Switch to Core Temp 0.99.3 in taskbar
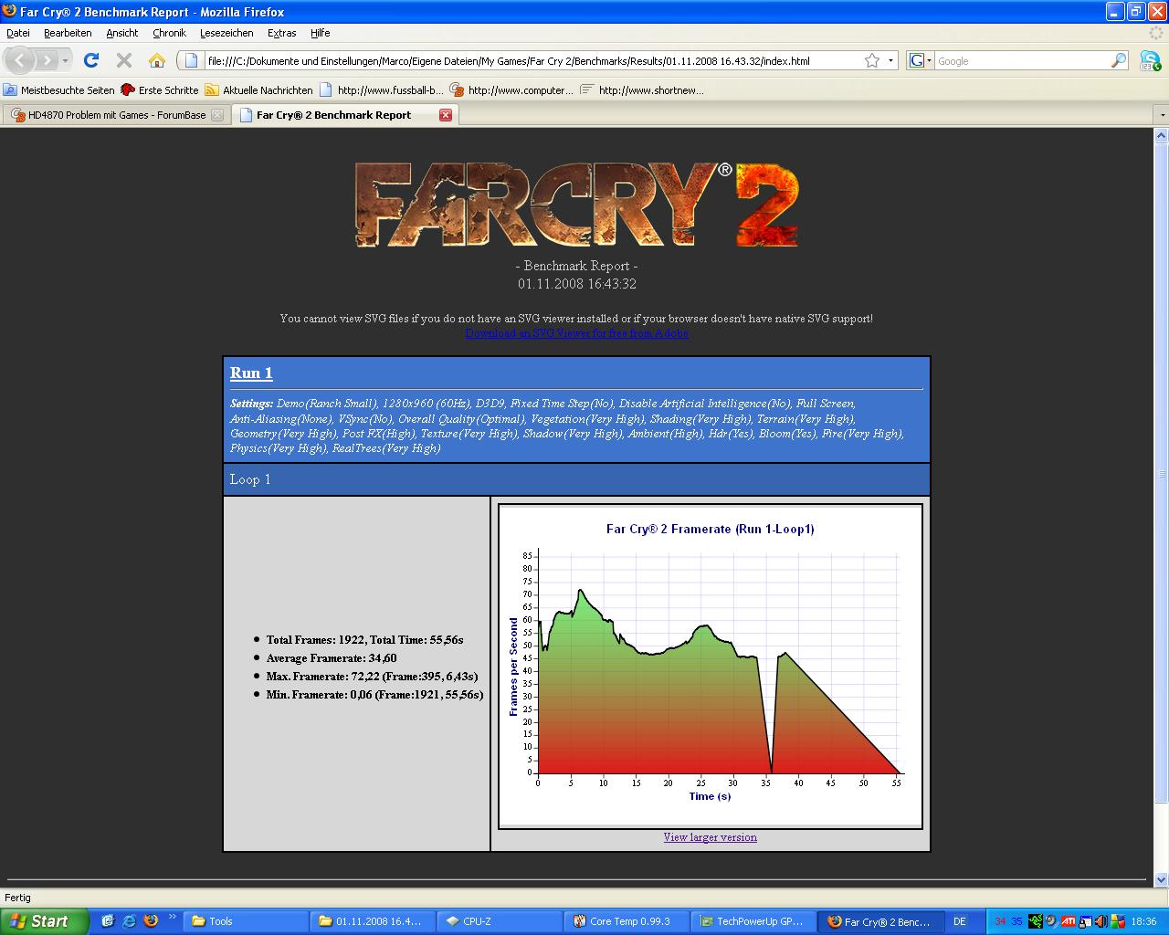The image size is (1169, 935). pos(627,921)
